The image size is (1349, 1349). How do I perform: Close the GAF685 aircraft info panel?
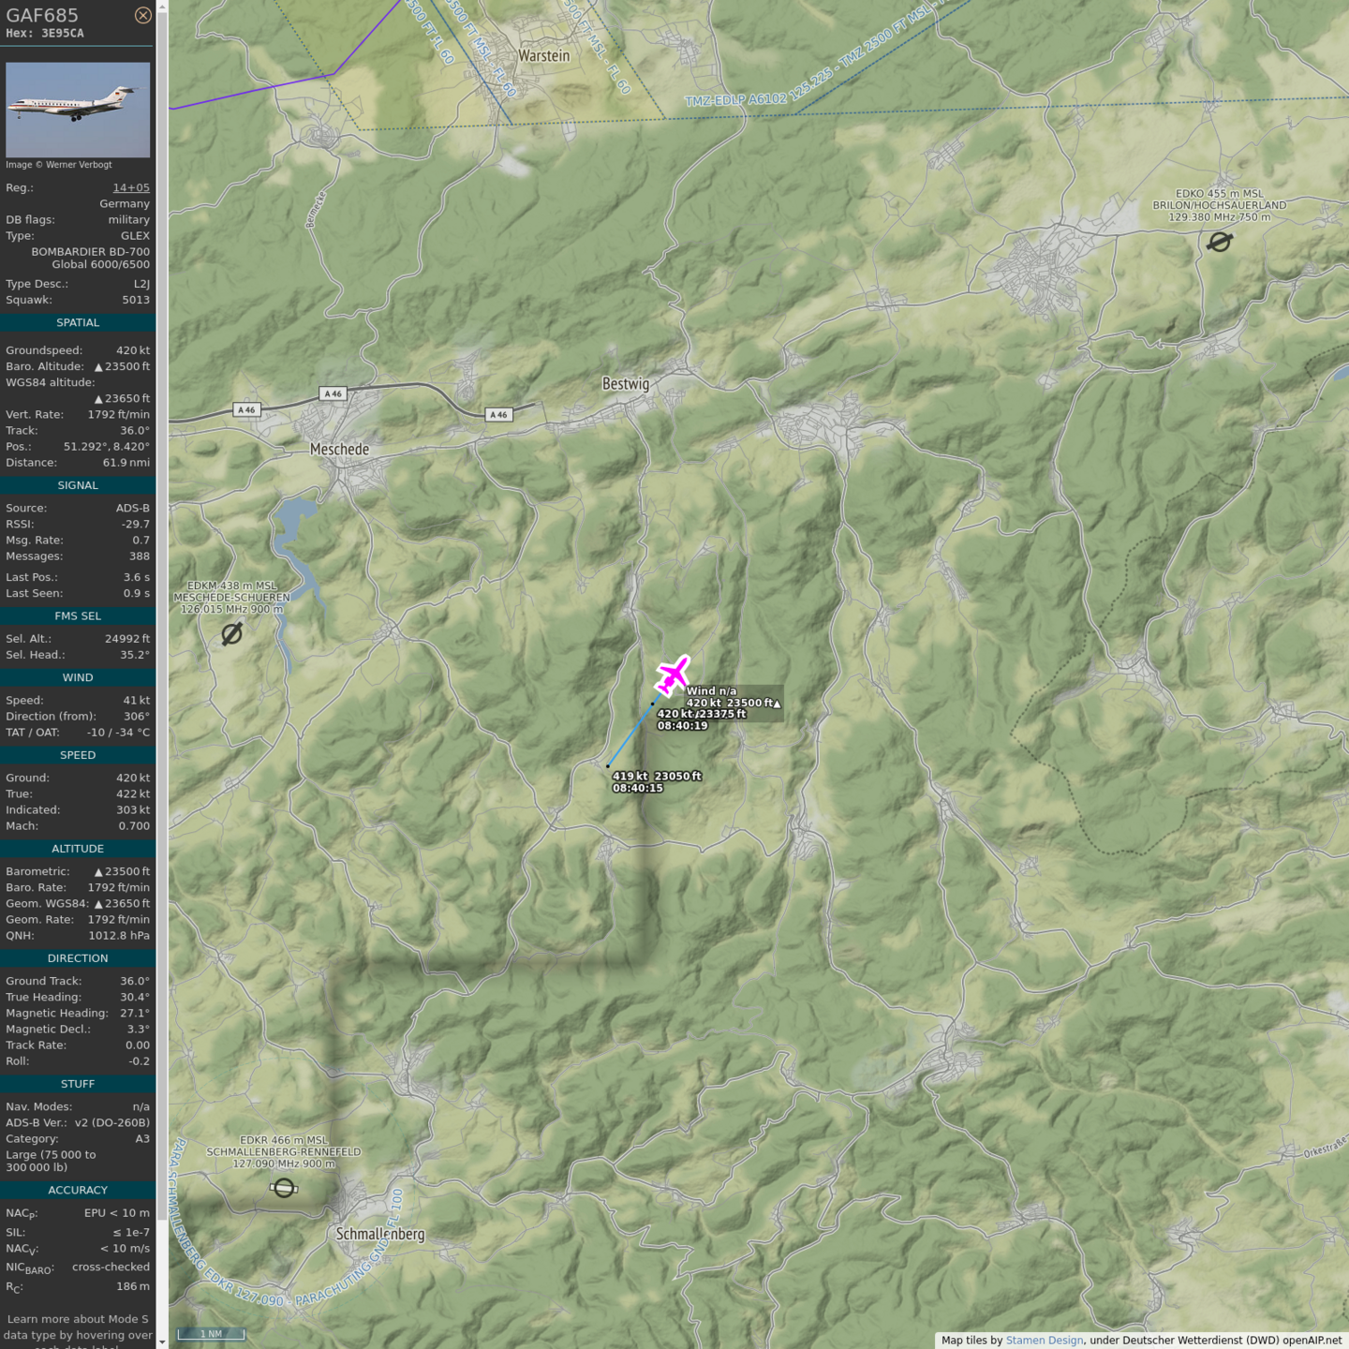click(142, 15)
